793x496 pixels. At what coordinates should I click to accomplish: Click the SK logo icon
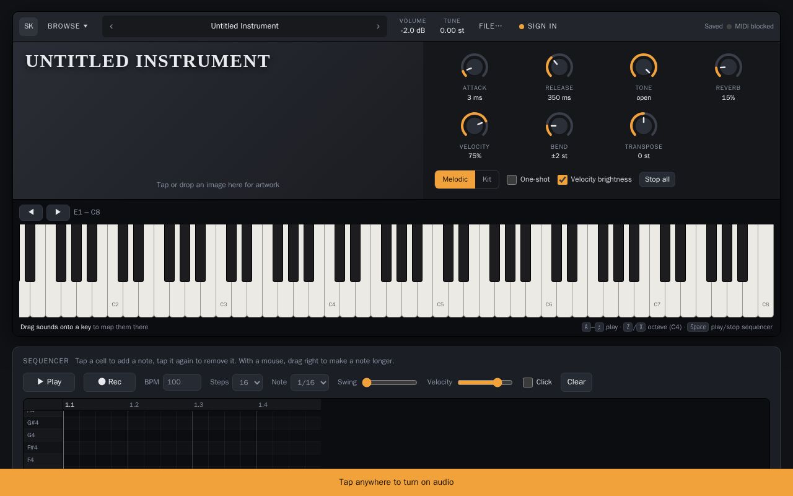point(28,26)
